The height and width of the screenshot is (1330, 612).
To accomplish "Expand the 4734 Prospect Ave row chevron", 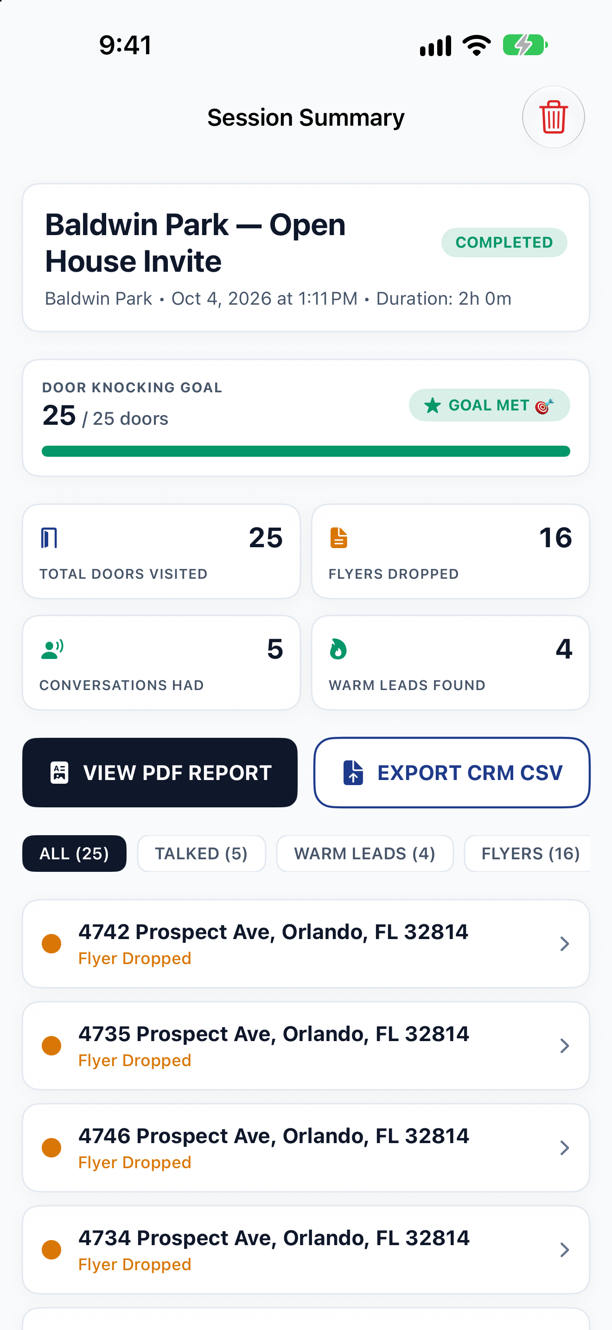I will coord(565,1250).
